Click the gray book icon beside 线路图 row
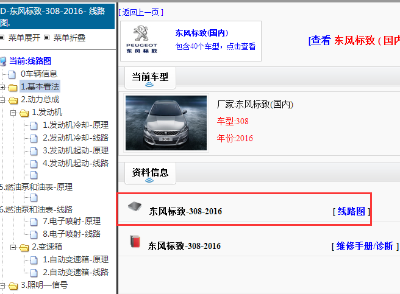This screenshot has width=400, height=294. click(x=134, y=206)
